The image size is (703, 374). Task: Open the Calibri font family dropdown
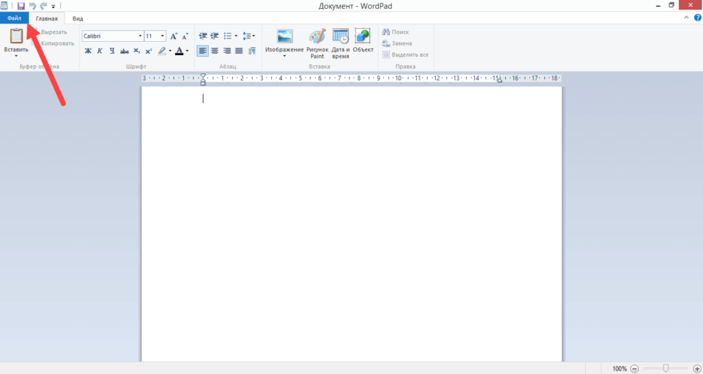140,36
